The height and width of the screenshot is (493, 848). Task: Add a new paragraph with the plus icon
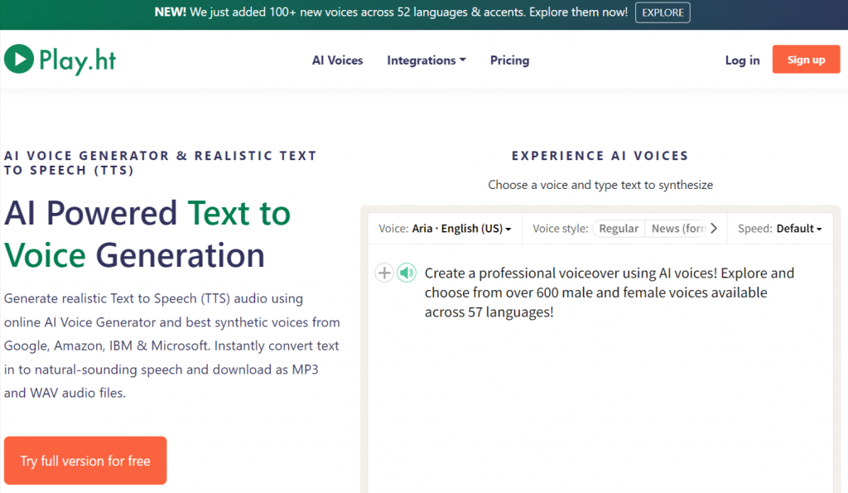point(384,273)
